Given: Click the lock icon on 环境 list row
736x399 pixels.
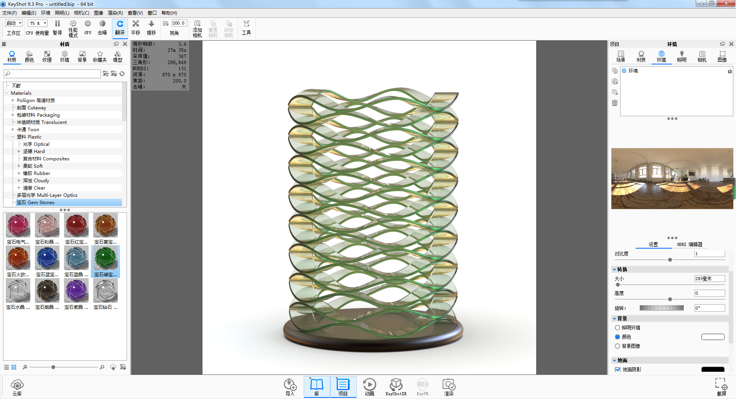Looking at the screenshot, I should 729,71.
